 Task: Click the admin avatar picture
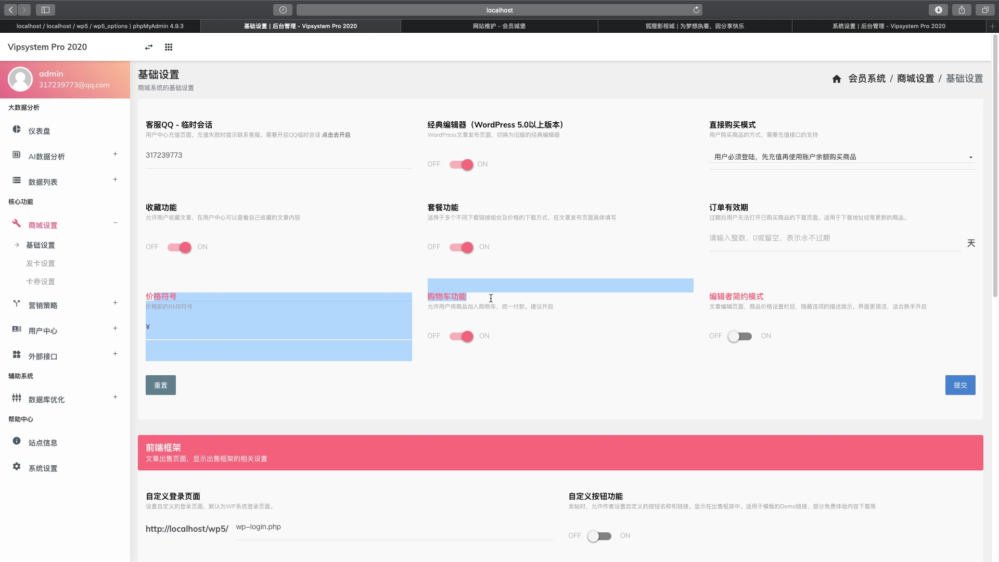[20, 79]
